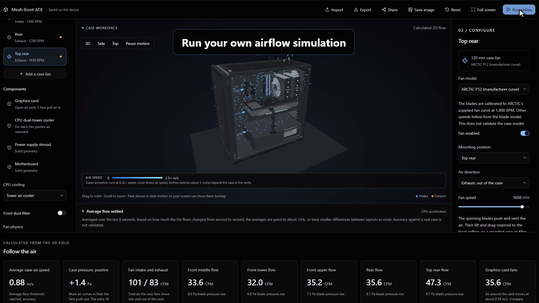Click Pause motion
This screenshot has width=539, height=303.
click(138, 43)
